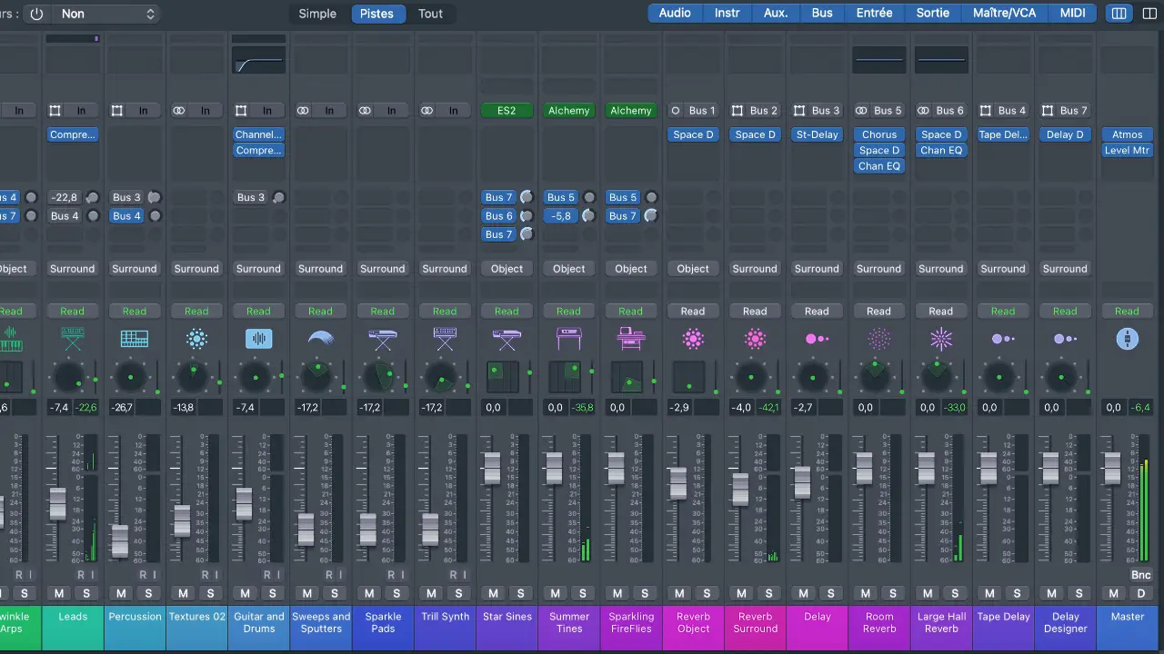Click the Percussion drum pad icon
This screenshot has width=1164, height=654.
135,339
